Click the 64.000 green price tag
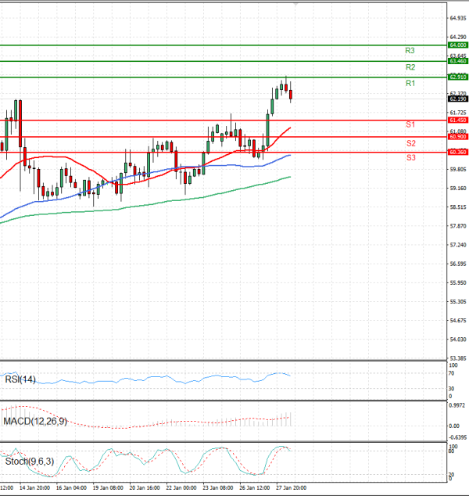The image size is (469, 496). pos(457,45)
